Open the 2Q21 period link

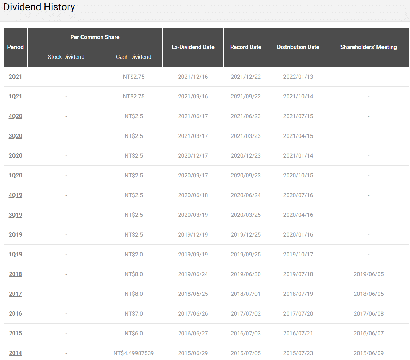pyautogui.click(x=15, y=77)
